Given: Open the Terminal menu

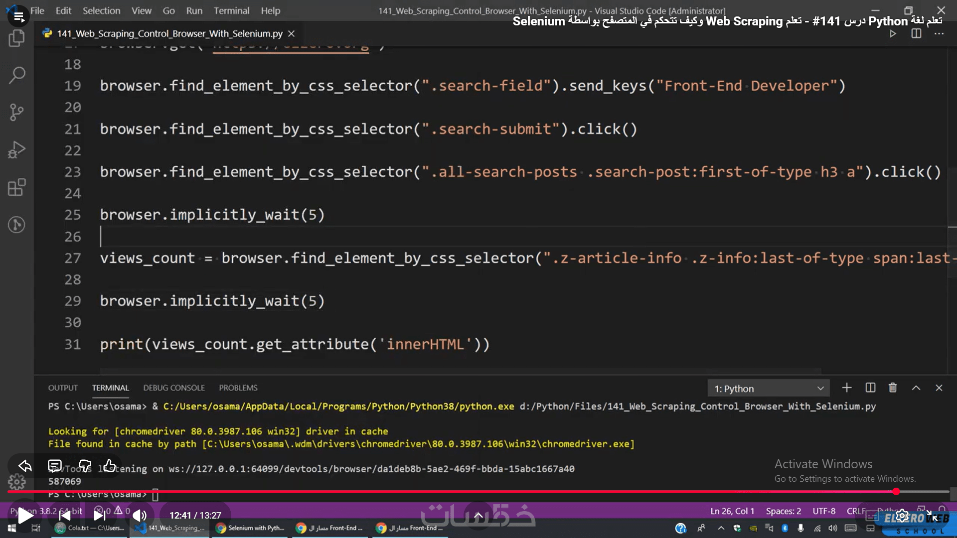Looking at the screenshot, I should pyautogui.click(x=231, y=10).
